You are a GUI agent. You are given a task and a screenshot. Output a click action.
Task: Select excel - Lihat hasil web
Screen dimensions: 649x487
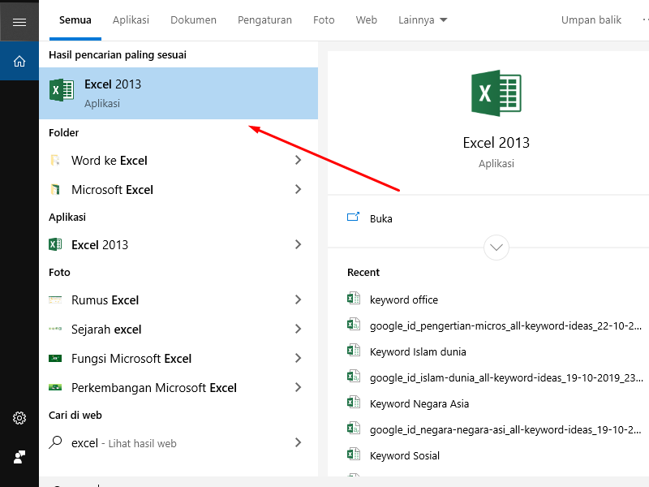pos(178,442)
